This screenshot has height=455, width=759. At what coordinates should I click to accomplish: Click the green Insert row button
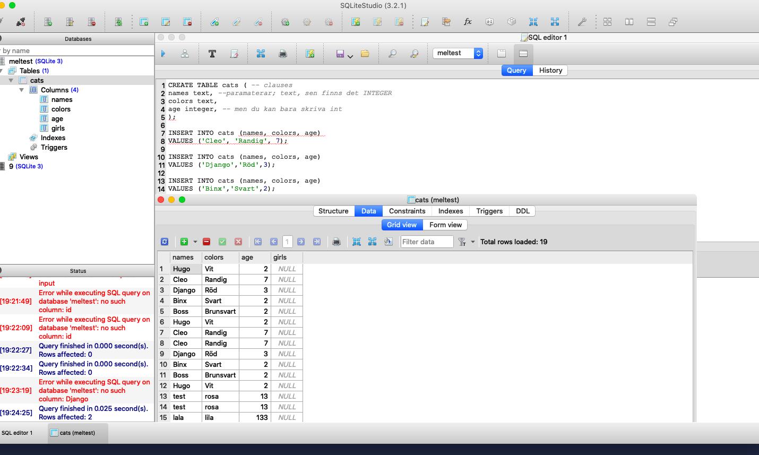pos(184,242)
